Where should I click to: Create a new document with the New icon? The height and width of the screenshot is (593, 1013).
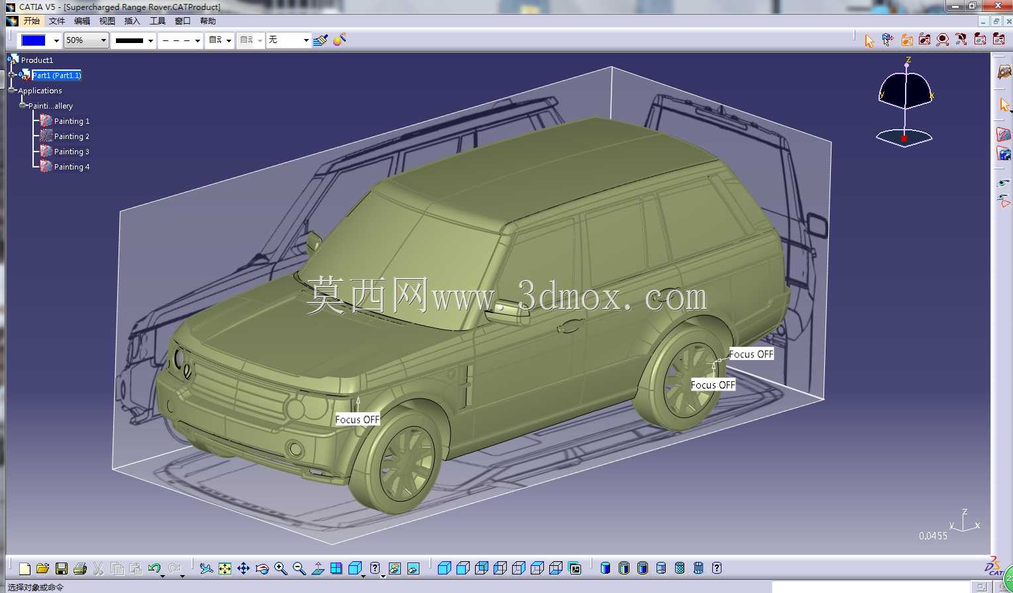[x=25, y=569]
